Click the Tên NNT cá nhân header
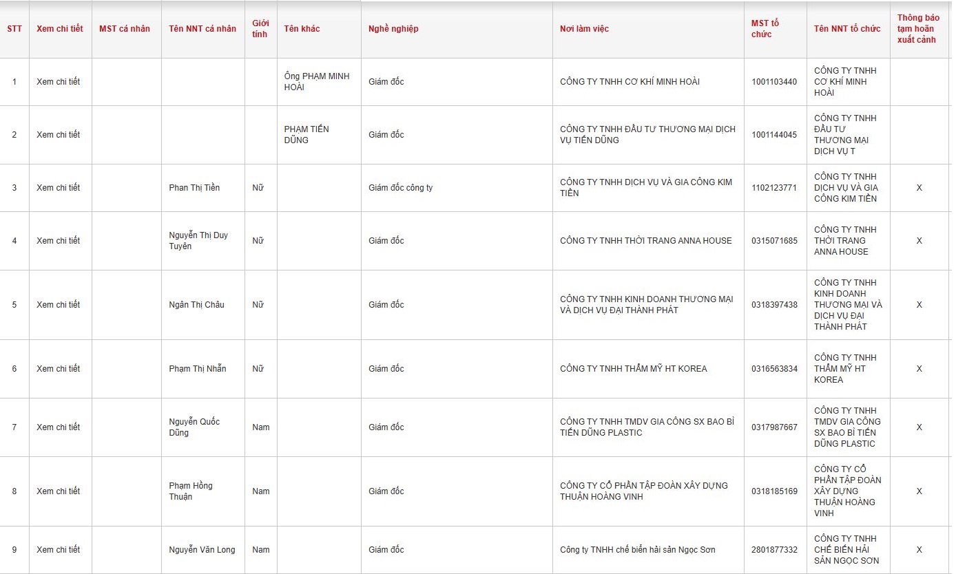Screen dimensions: 956x574 click(202, 29)
